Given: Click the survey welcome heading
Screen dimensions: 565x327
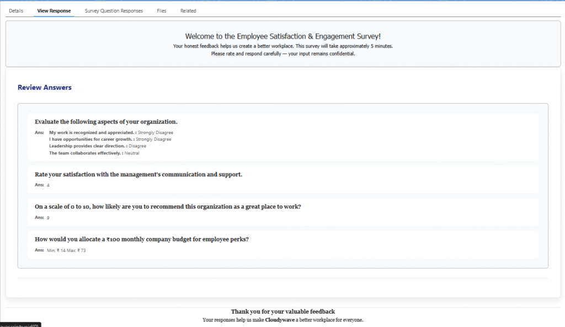Looking at the screenshot, I should coord(282,36).
